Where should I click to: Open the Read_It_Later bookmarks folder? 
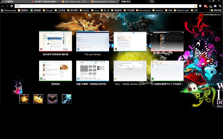[x=181, y=10]
